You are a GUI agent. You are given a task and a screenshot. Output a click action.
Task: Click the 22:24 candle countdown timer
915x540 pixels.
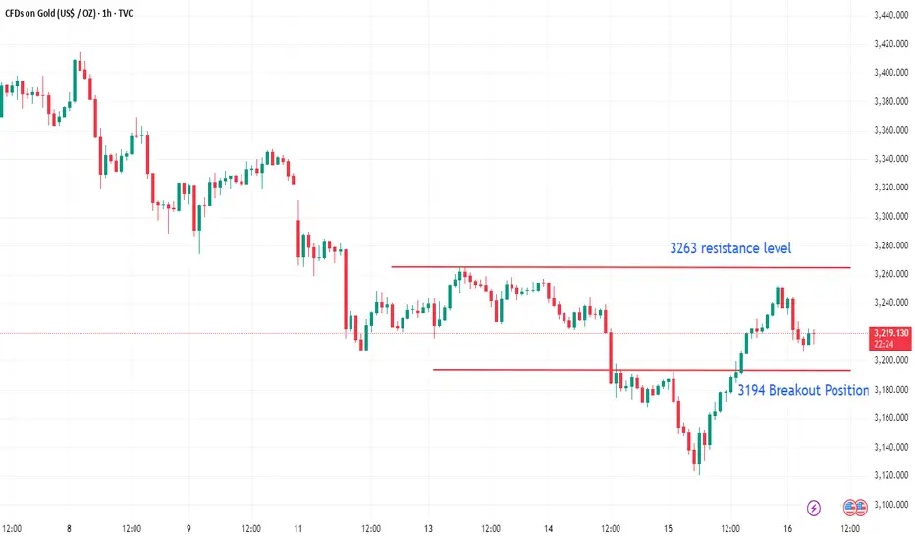pos(884,344)
